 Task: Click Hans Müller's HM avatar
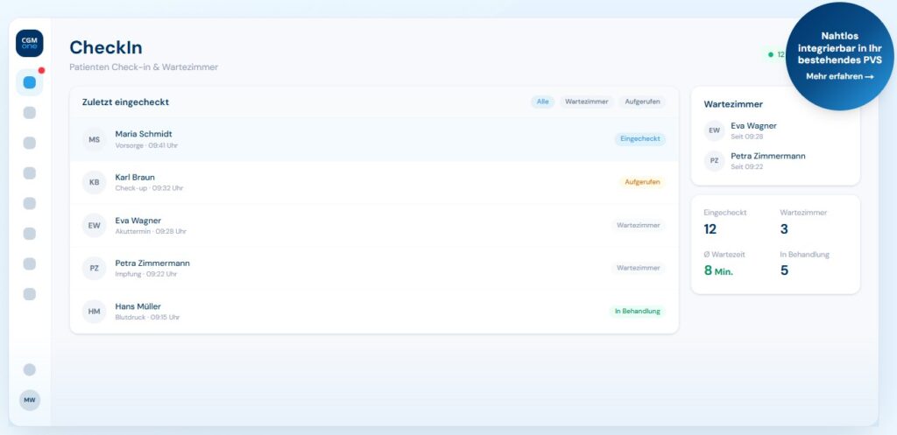pos(94,311)
